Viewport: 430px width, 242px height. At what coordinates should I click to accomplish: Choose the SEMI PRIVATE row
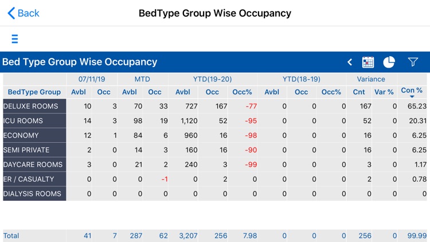34,150
